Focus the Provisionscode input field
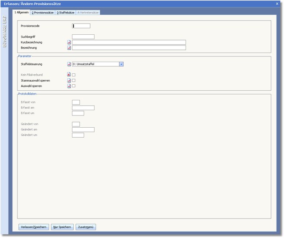 point(81,26)
